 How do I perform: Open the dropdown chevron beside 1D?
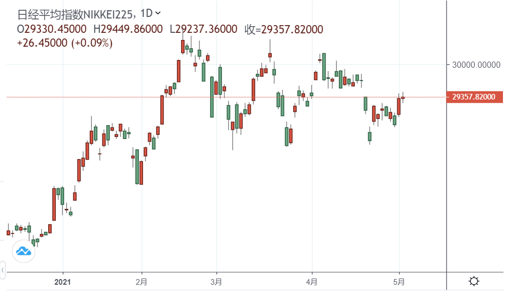pyautogui.click(x=157, y=12)
